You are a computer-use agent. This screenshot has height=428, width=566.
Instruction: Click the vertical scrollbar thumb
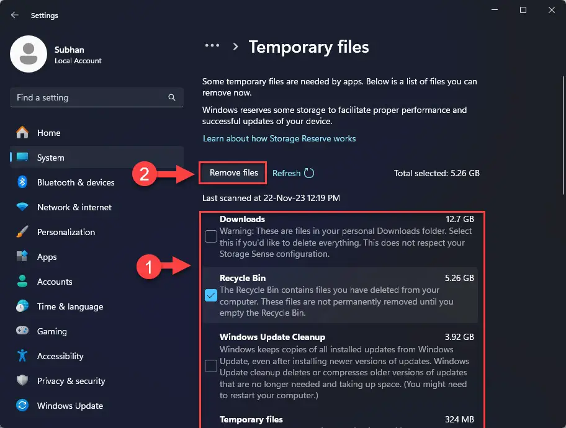563,135
